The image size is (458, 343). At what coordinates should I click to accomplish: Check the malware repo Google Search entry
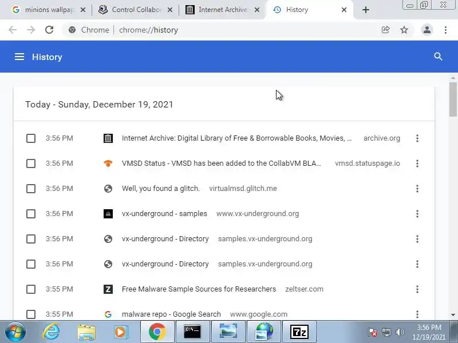(31, 314)
